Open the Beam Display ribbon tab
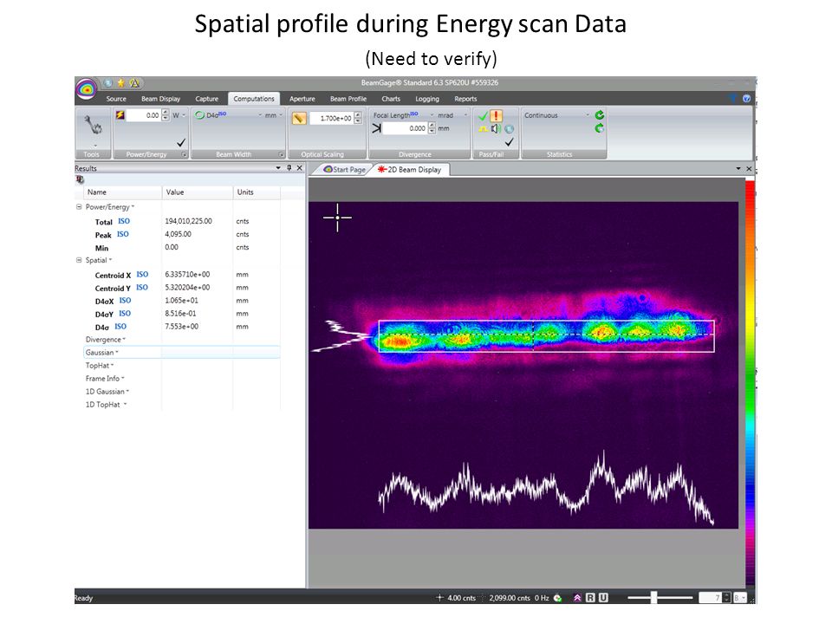The height and width of the screenshot is (624, 832). click(161, 99)
